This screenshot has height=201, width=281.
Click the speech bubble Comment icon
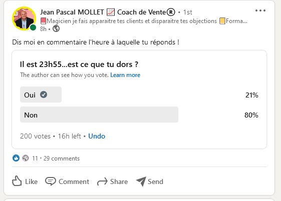pyautogui.click(x=51, y=181)
